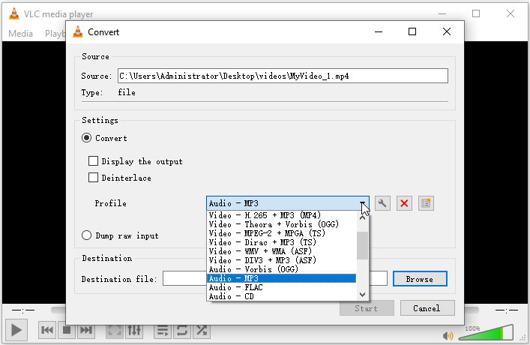The image size is (530, 345).
Task: Close the Convert dialog
Action: [447, 31]
